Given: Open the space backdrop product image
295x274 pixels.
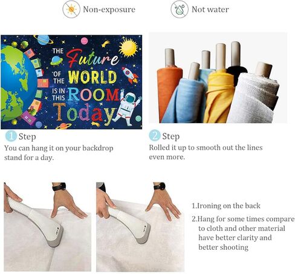Looking at the screenshot, I should [x=71, y=82].
